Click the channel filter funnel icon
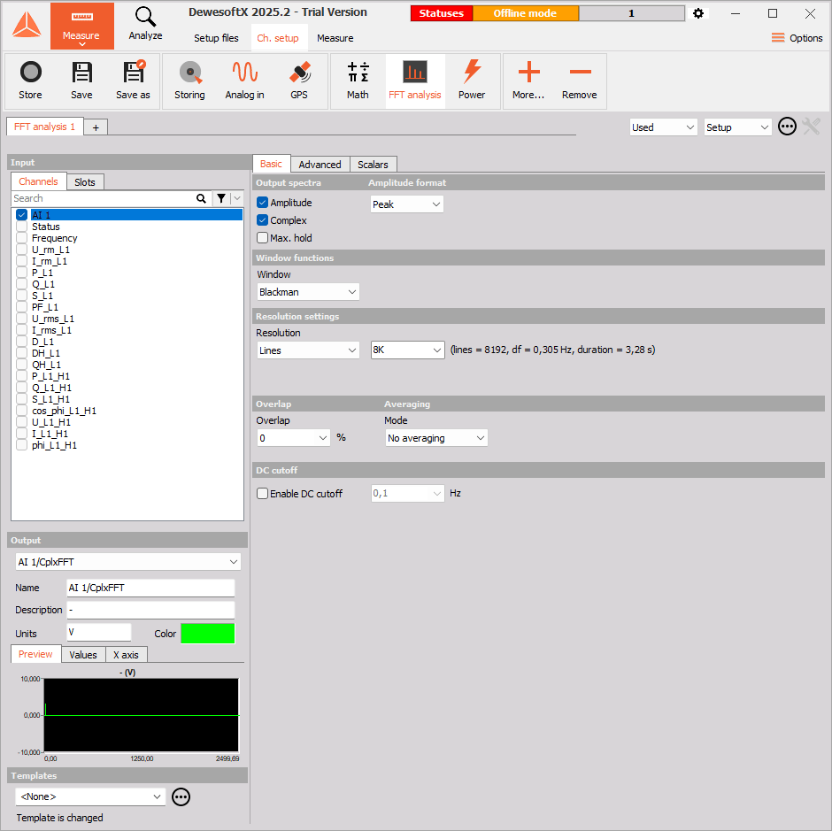 coord(221,198)
